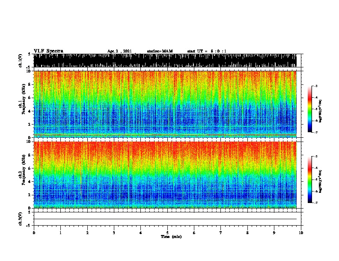339x261 pixels.
Task: Click the "-3" value on ch.1 colorbar
Action: pyautogui.click(x=316, y=86)
